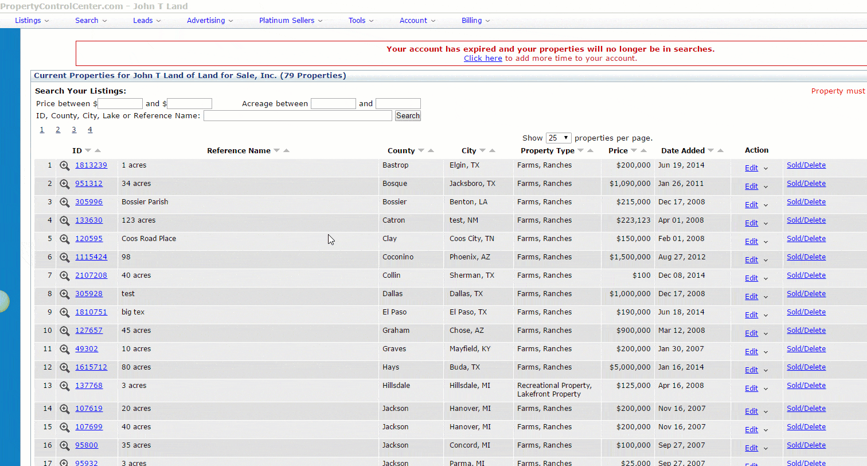Viewport: 867px width, 466px height.
Task: Click here to add more account time
Action: pyautogui.click(x=483, y=58)
